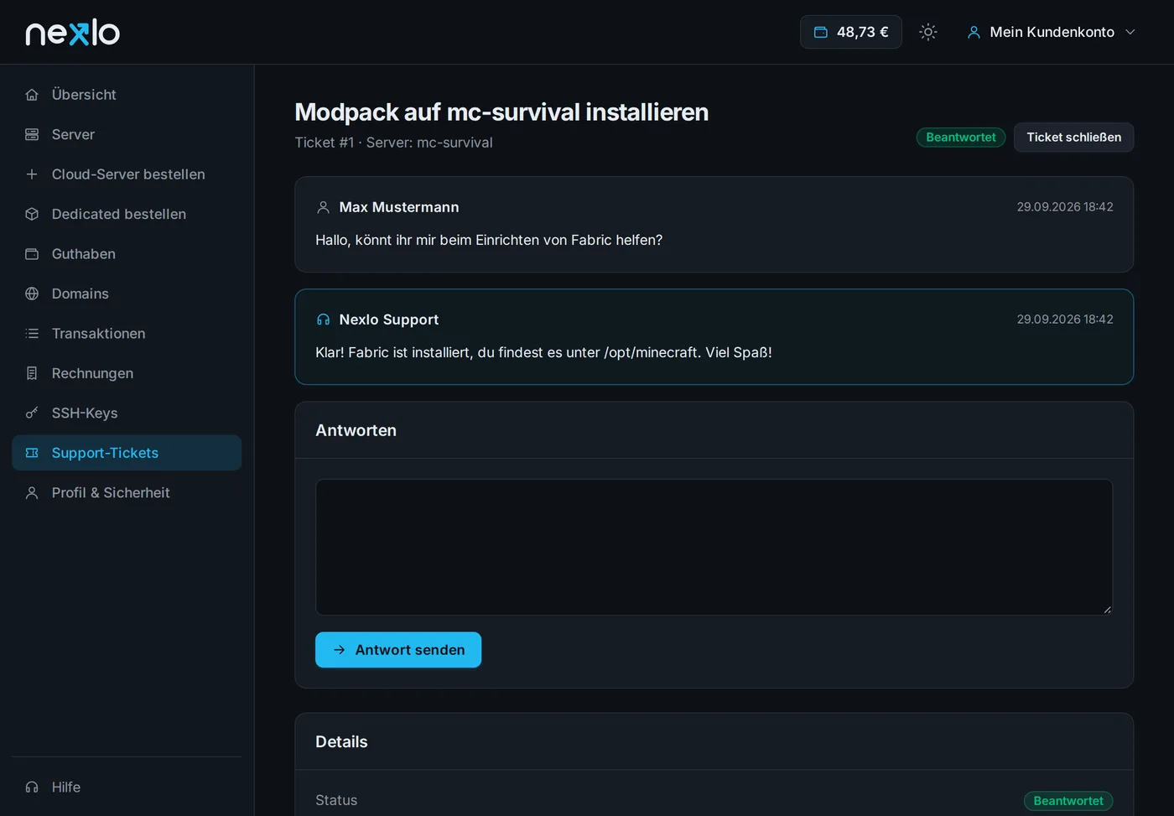Select Dedicated bestellen in sidebar
This screenshot has height=816, width=1174.
(x=127, y=214)
